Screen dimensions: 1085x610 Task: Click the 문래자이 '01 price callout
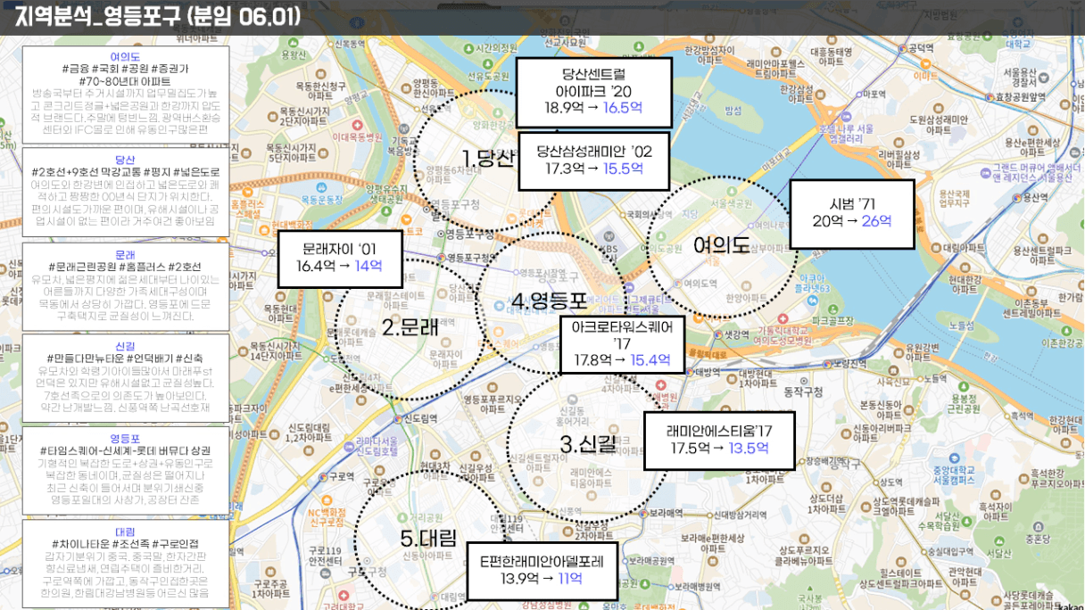point(339,259)
